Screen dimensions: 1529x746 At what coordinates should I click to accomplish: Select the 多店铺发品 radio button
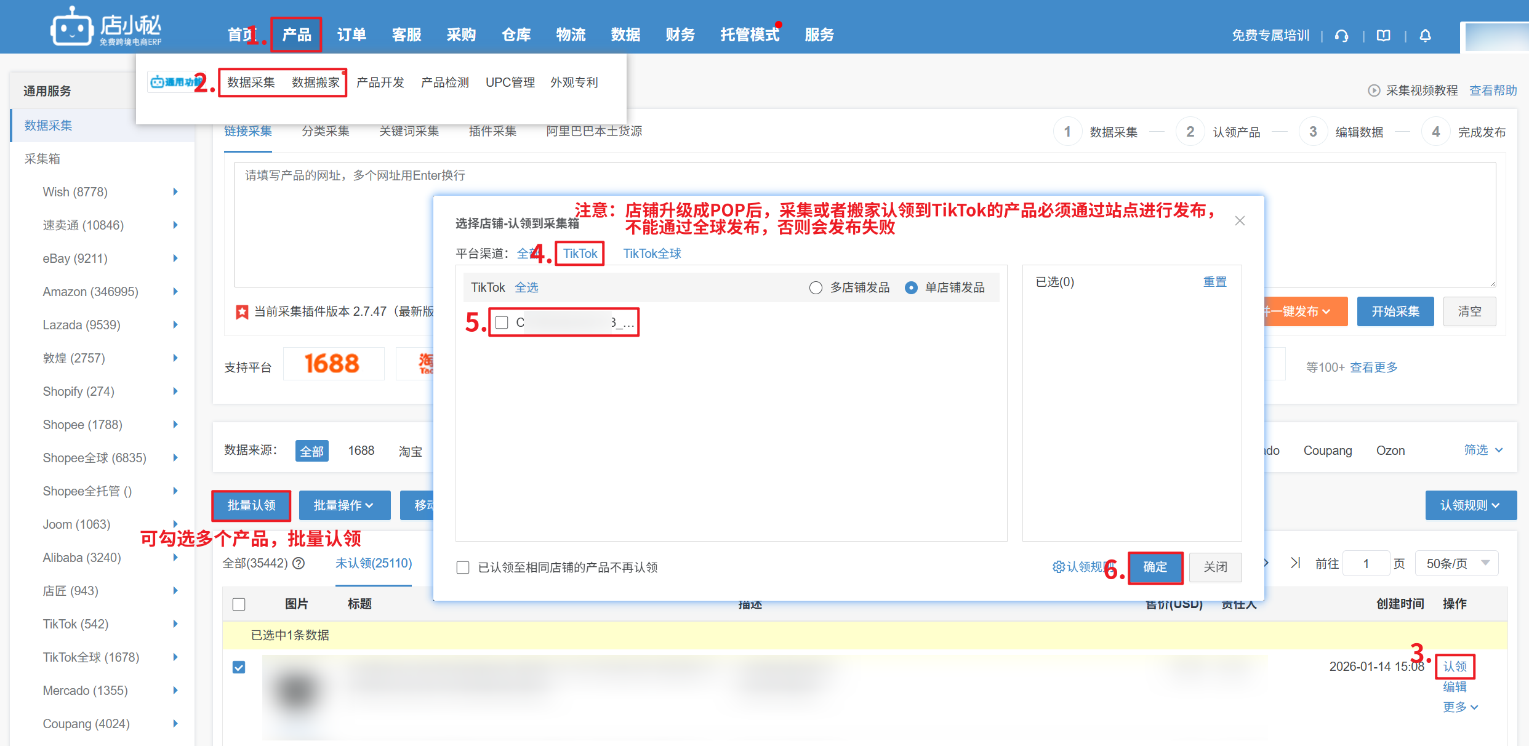(816, 287)
